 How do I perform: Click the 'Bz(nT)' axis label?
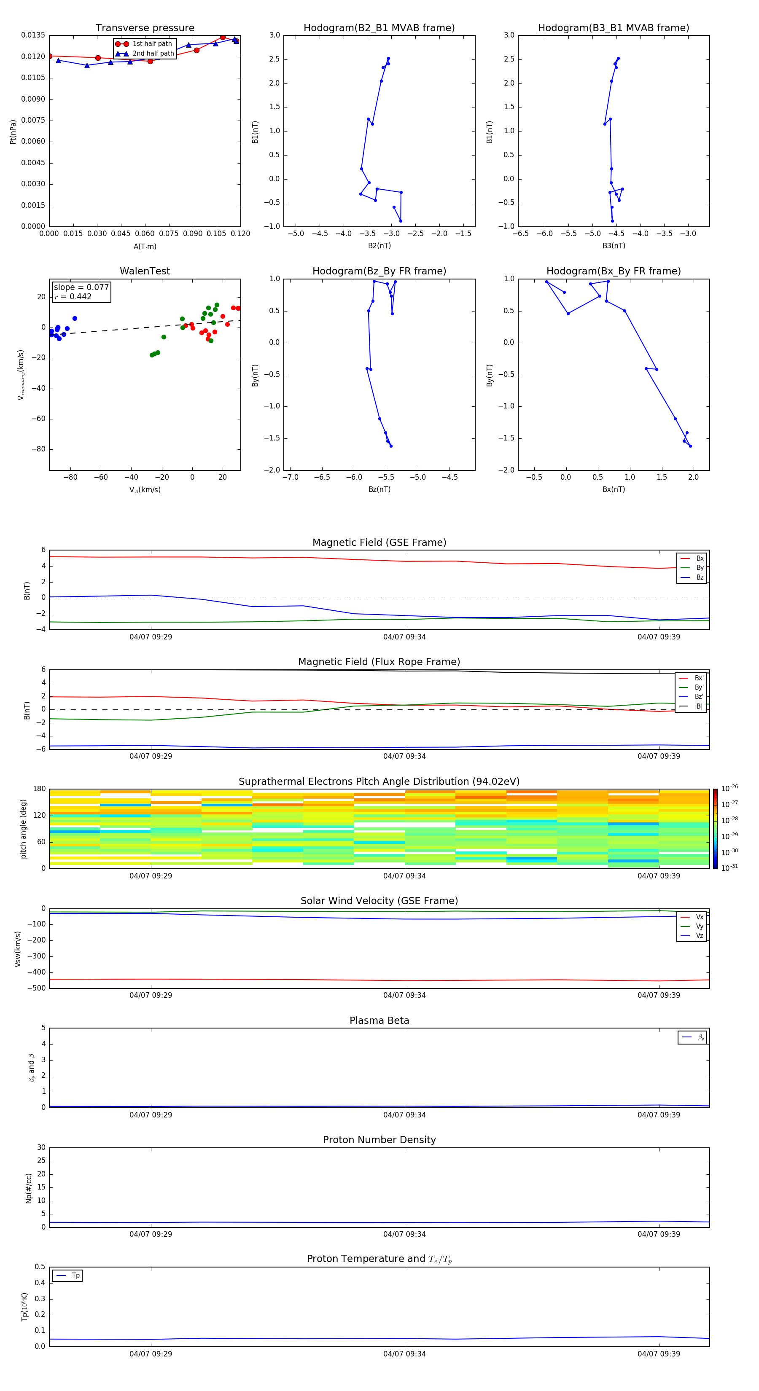click(379, 489)
